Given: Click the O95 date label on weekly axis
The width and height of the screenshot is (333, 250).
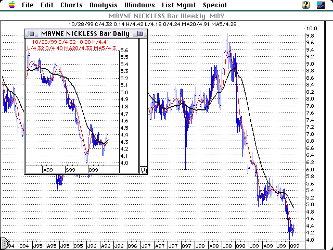Looking at the screenshot, I should [78, 246].
